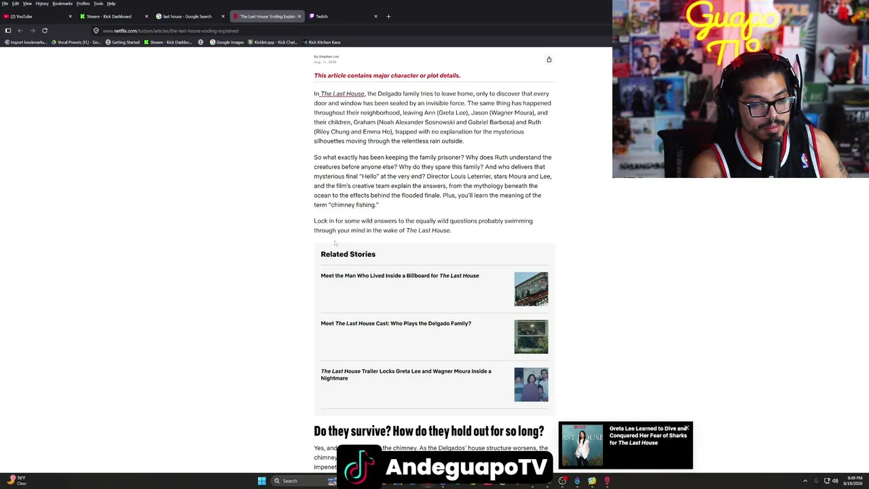Click the red pin taskbar icon
This screenshot has height=489, width=869.
607,481
